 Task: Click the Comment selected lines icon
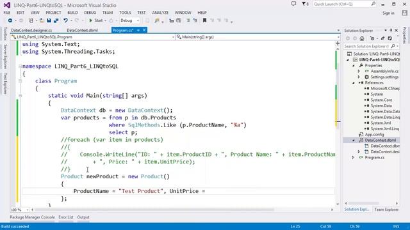point(188,20)
